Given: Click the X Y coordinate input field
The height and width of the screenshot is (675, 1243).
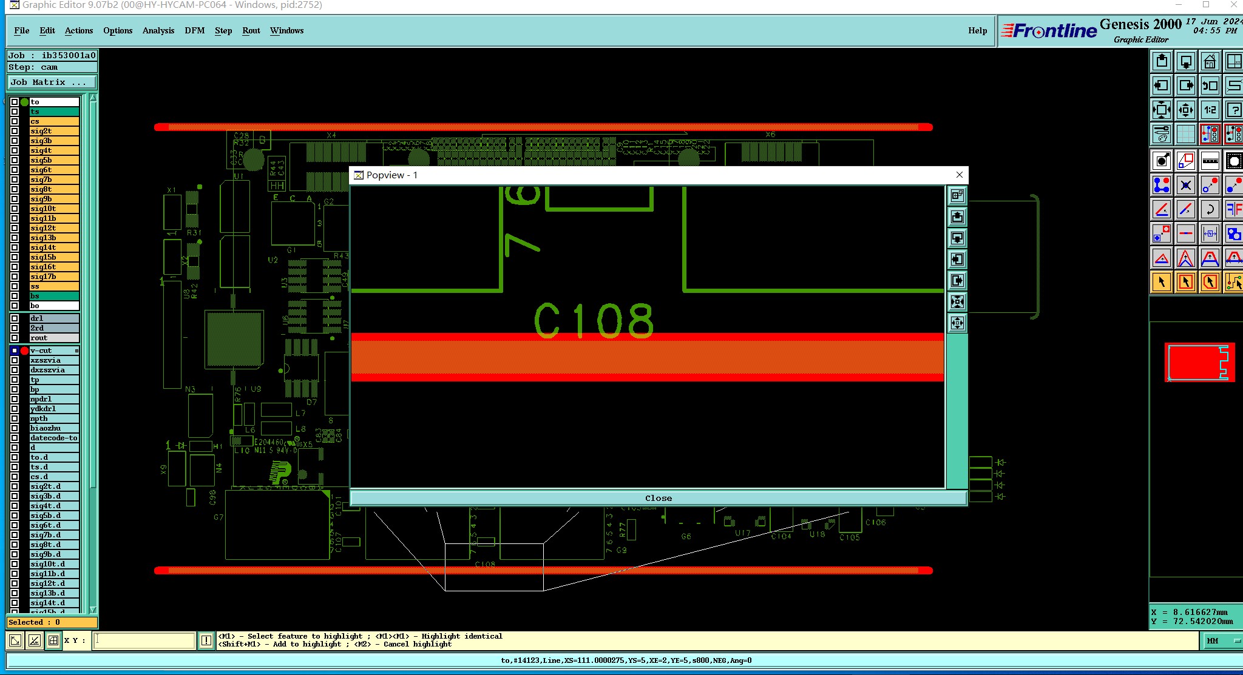Looking at the screenshot, I should pyautogui.click(x=144, y=640).
